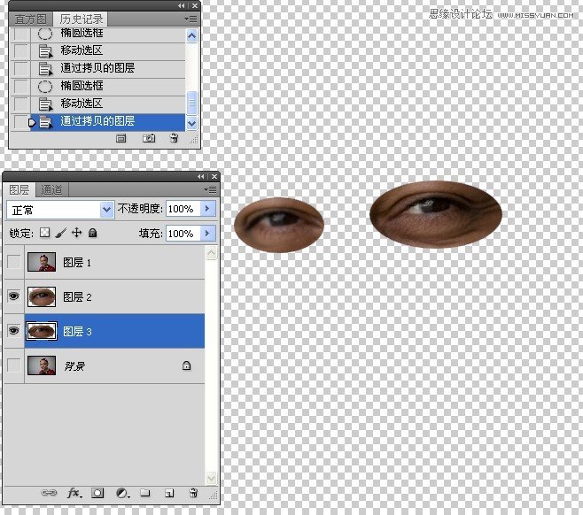Close the Layers panel
Viewport: 583px width, 515px height.
[x=214, y=176]
